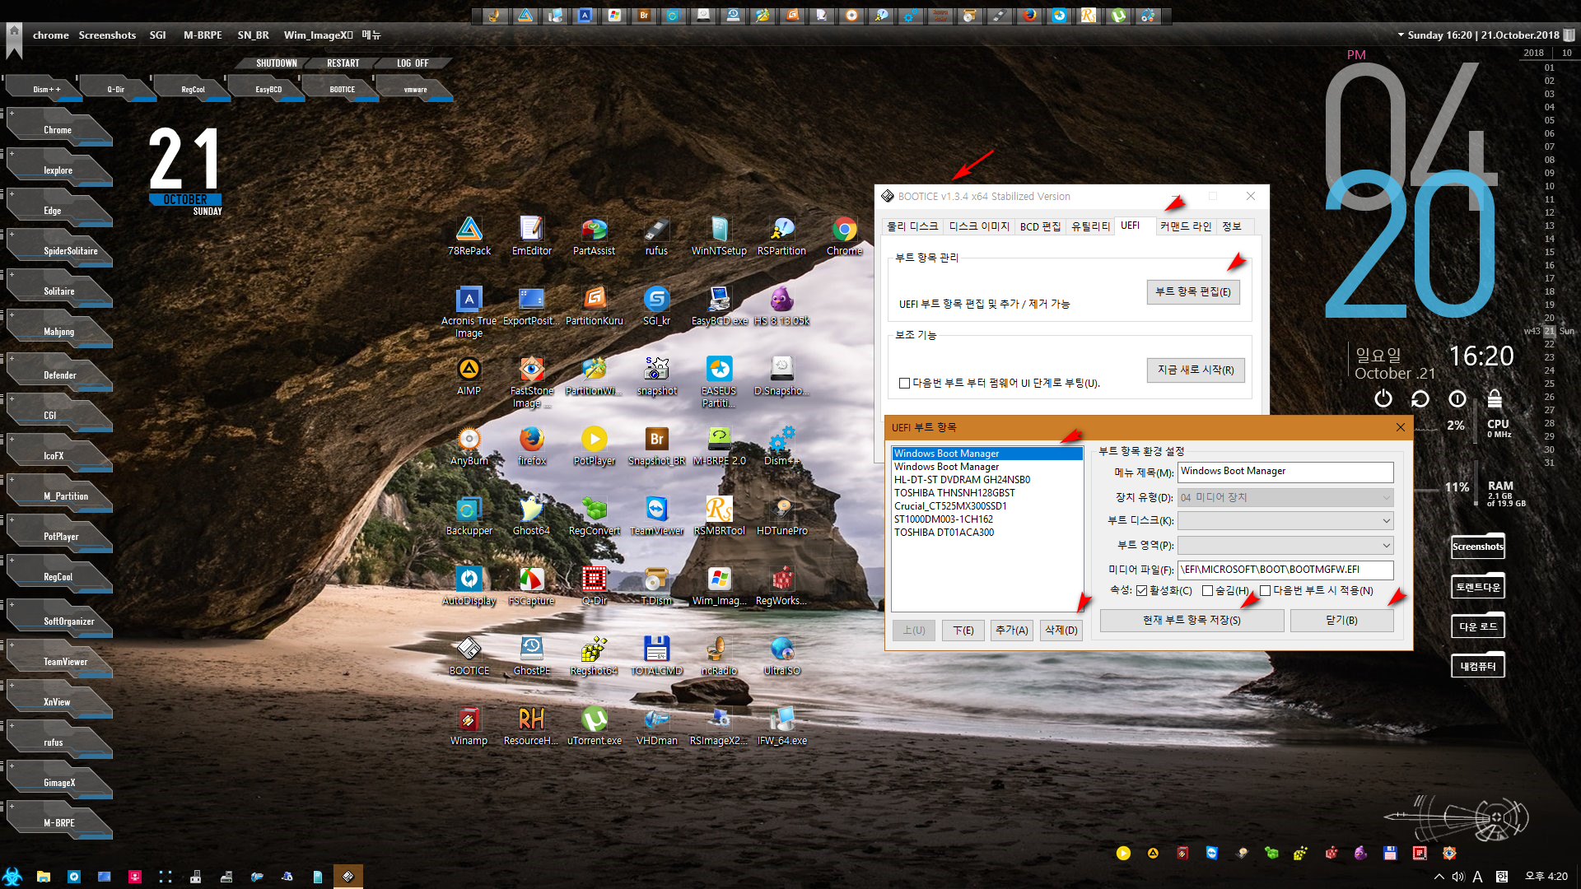Select the 커맨드 라인 tab
This screenshot has height=889, width=1581.
point(1185,226)
